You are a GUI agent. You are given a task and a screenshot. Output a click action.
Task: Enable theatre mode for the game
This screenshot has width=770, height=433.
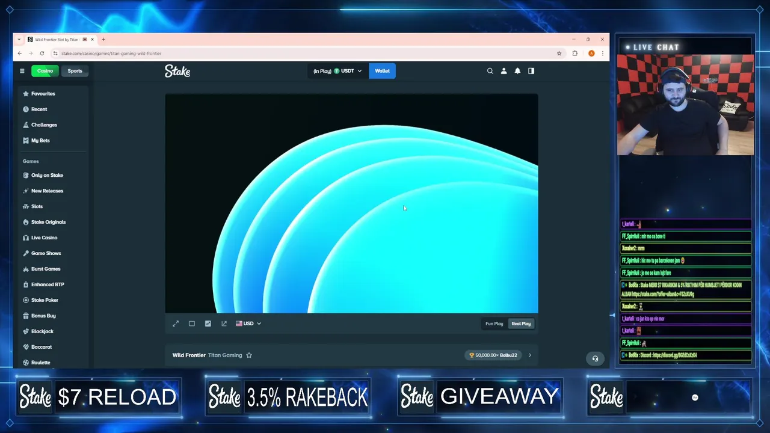(x=192, y=324)
